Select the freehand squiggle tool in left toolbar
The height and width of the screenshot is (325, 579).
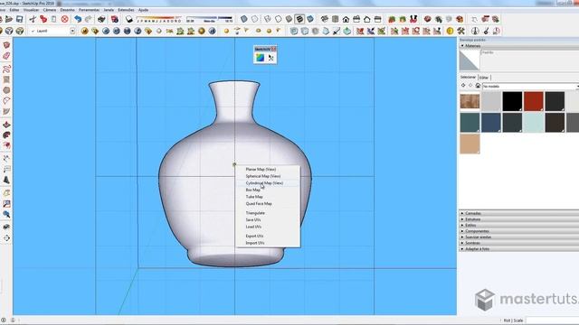pos(6,69)
